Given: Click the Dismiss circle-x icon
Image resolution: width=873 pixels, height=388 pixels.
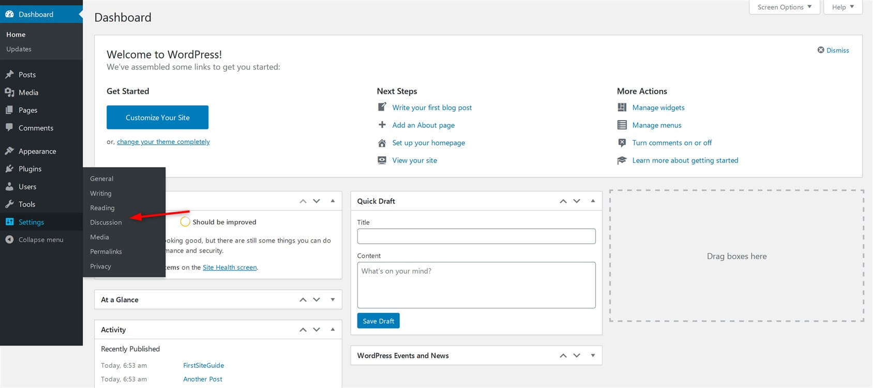Looking at the screenshot, I should tap(821, 50).
